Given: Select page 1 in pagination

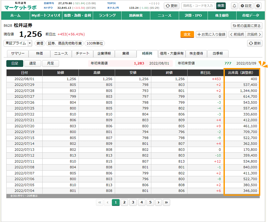Looking at the screenshot, I should pos(116,202).
